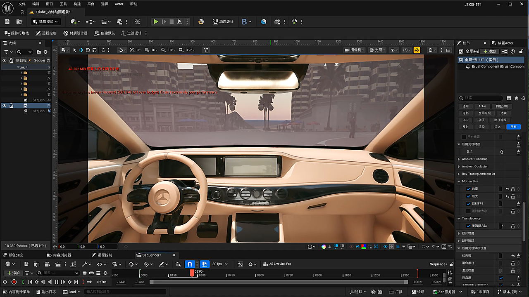This screenshot has height=297, width=529.
Task: Collapse the Translucency section
Action: (459, 219)
